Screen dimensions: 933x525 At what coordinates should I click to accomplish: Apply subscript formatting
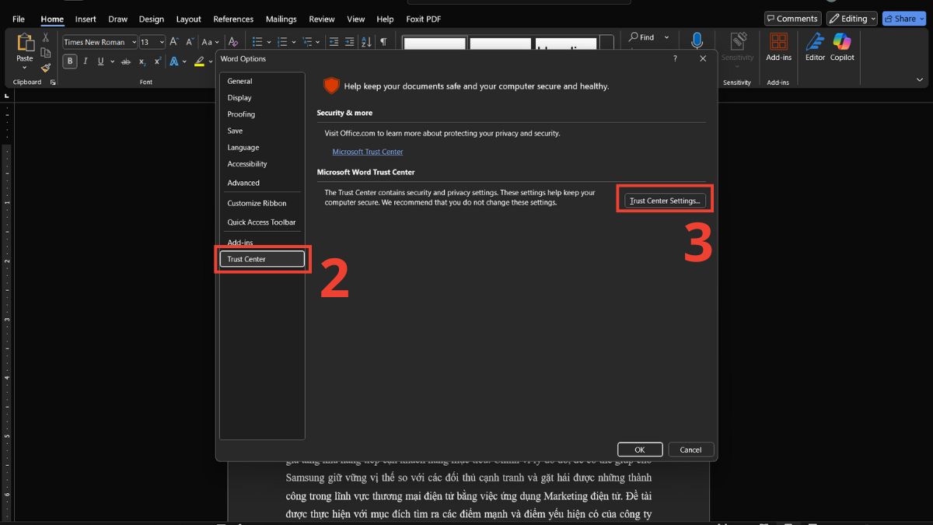(x=142, y=61)
